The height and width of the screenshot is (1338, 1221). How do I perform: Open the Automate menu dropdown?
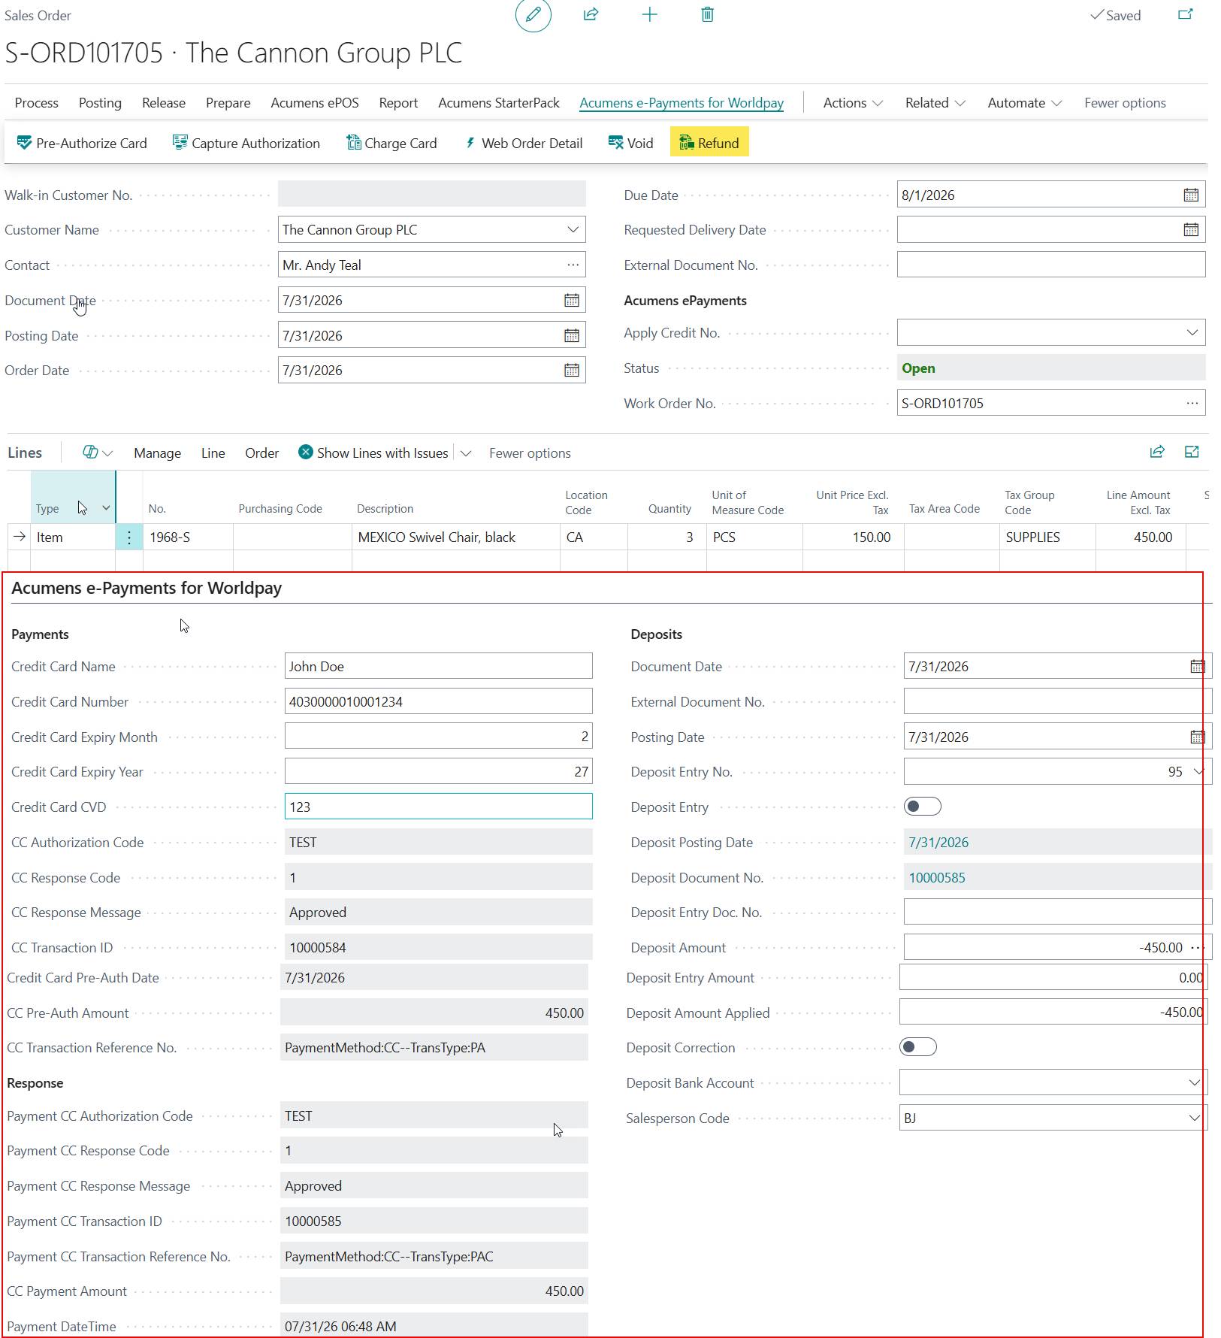tap(1024, 103)
